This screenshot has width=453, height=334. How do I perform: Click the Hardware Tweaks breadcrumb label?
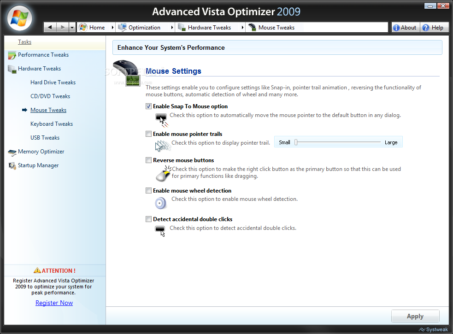[210, 28]
